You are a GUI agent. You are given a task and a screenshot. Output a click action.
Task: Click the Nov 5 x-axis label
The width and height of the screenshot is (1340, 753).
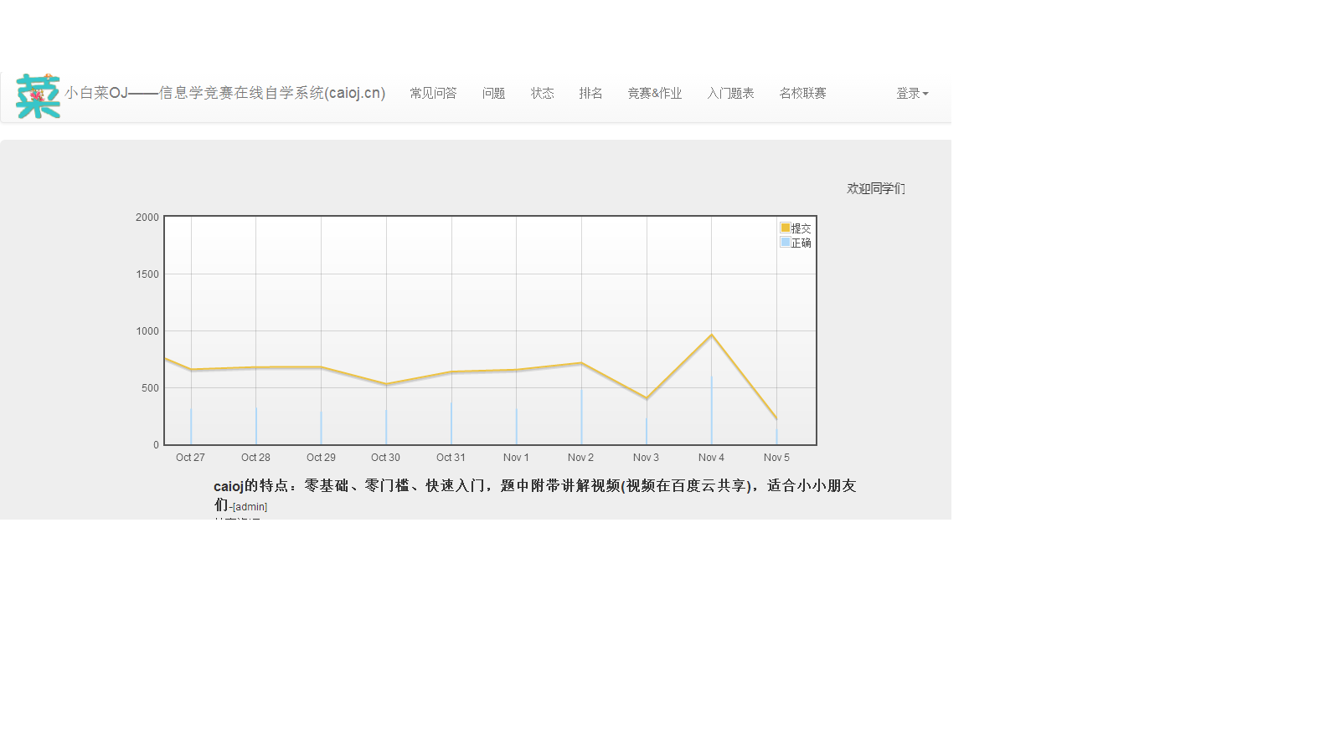pos(776,458)
